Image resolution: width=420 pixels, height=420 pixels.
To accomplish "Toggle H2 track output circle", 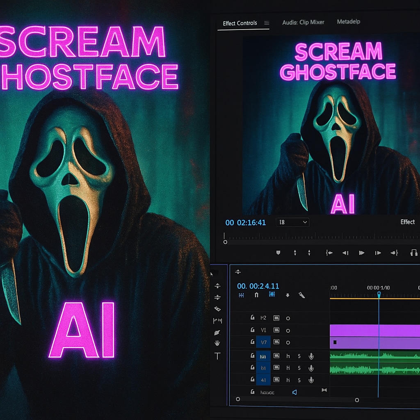I will point(288,318).
